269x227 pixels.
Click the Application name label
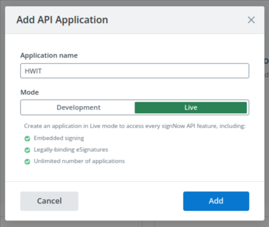tap(49, 55)
